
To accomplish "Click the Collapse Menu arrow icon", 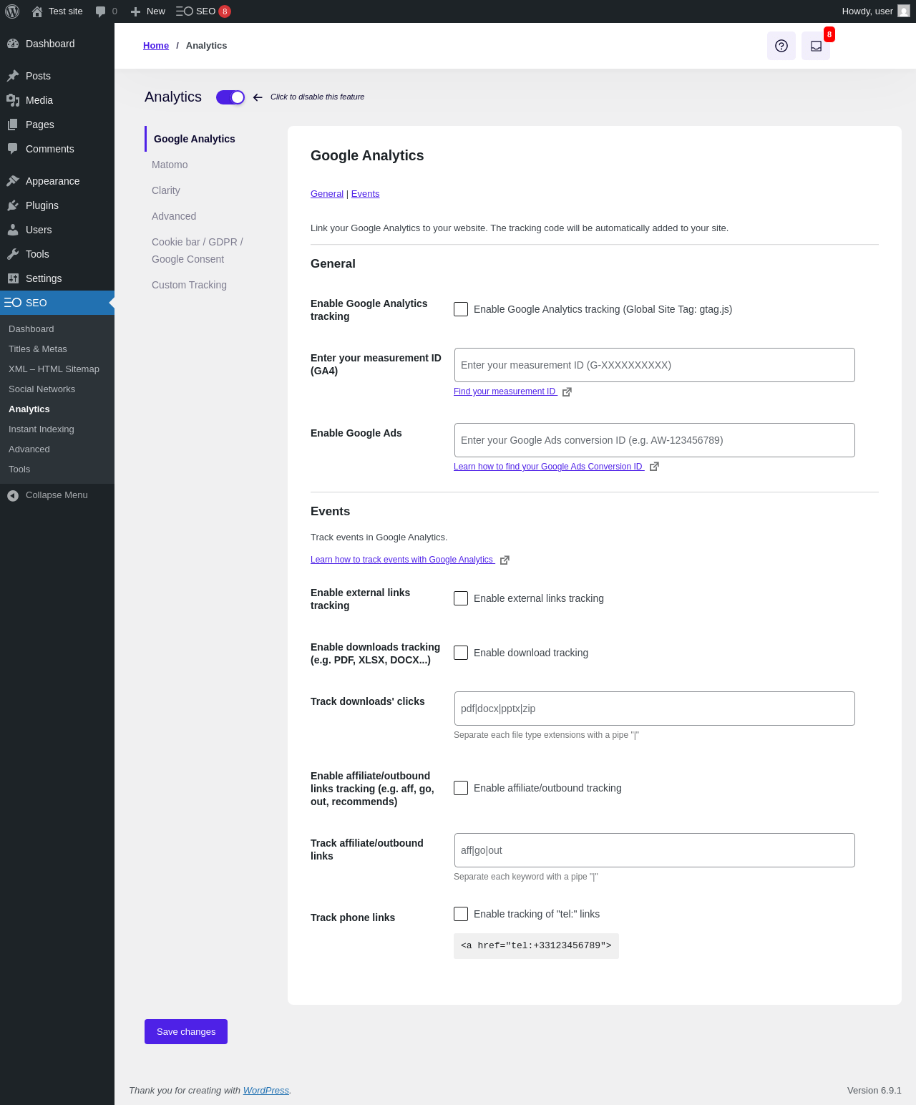I will point(13,495).
